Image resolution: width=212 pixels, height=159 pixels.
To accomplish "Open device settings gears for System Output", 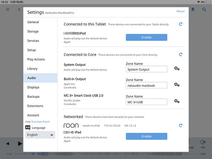I will click(177, 69).
